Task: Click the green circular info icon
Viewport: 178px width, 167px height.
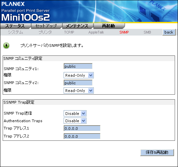Action: click(x=6, y=45)
